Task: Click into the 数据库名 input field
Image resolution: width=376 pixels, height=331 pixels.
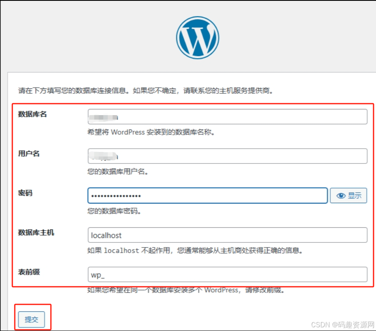Action: tap(227, 117)
